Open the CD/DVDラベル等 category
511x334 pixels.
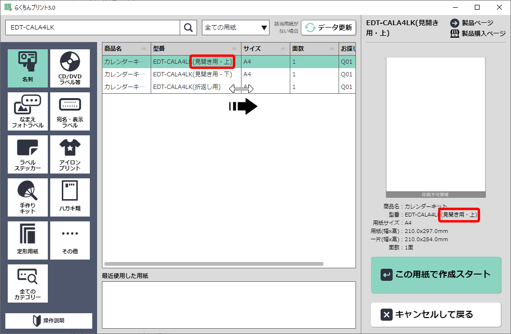(70, 69)
